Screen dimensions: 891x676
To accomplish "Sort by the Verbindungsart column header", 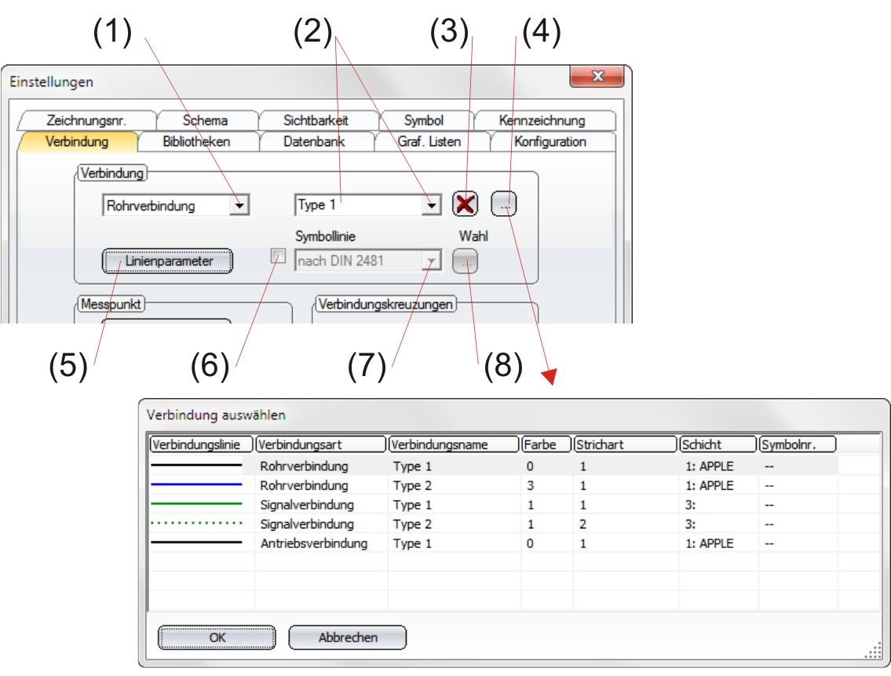I will coord(320,444).
